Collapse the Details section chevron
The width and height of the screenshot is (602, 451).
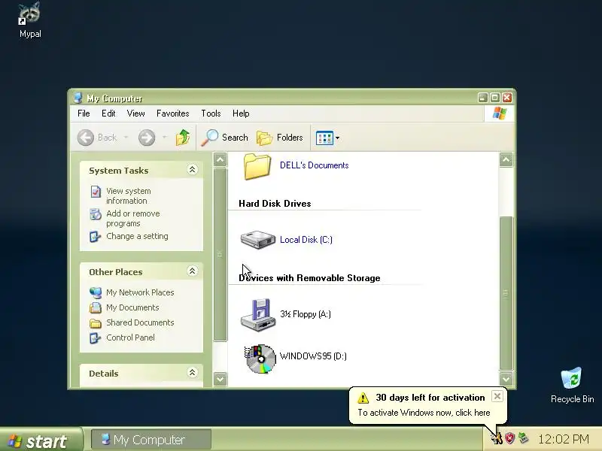pyautogui.click(x=193, y=372)
